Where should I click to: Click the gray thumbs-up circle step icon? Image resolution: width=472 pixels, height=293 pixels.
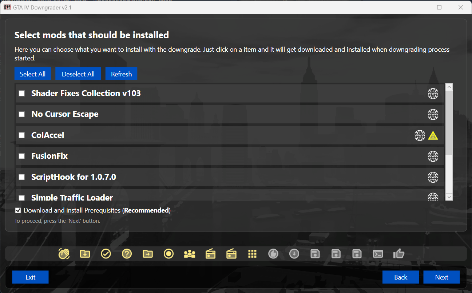273,253
